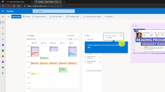The height and width of the screenshot is (92, 165).
Task: Open the yellow 1:1 event on Monday
Action: tap(35, 74)
